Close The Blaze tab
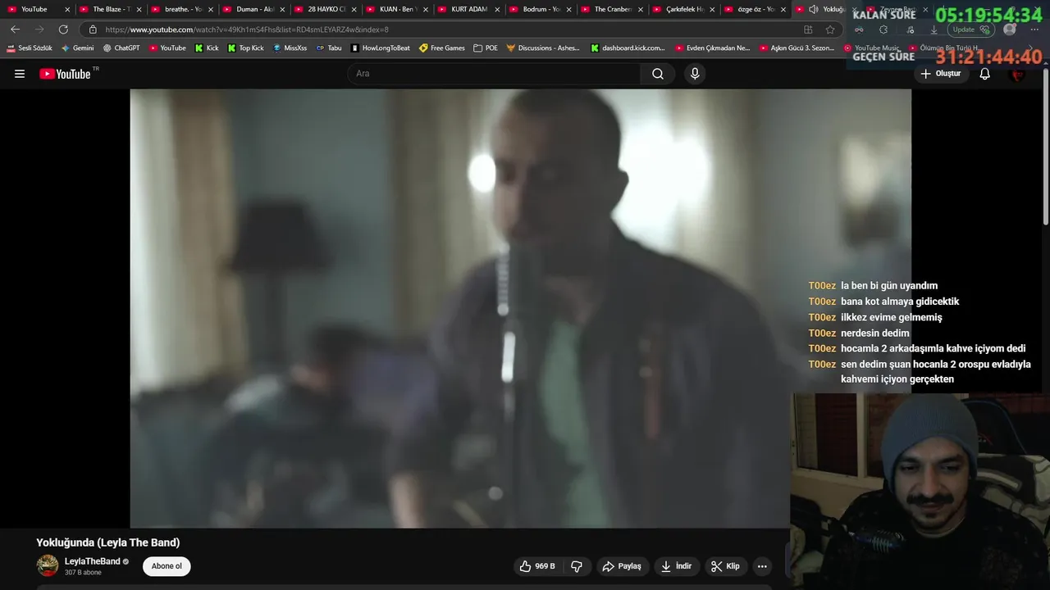 pyautogui.click(x=139, y=9)
